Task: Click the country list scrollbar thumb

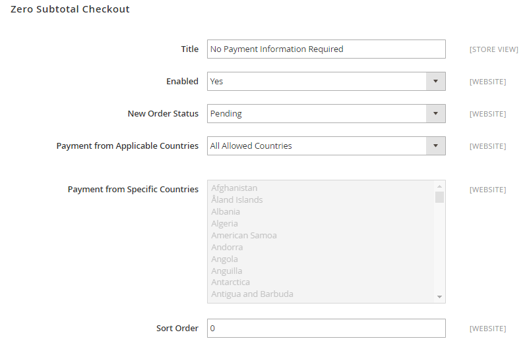Action: [440, 198]
